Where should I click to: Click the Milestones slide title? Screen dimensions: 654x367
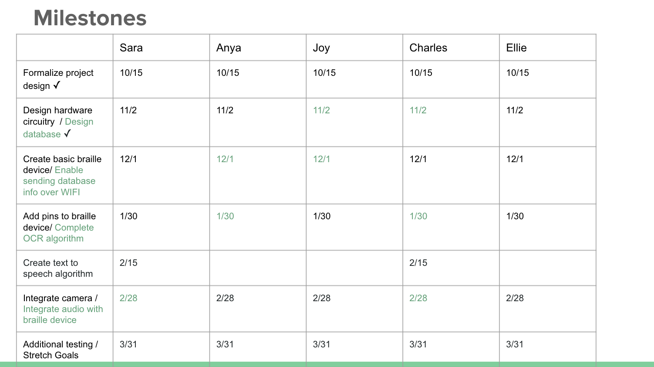point(90,18)
